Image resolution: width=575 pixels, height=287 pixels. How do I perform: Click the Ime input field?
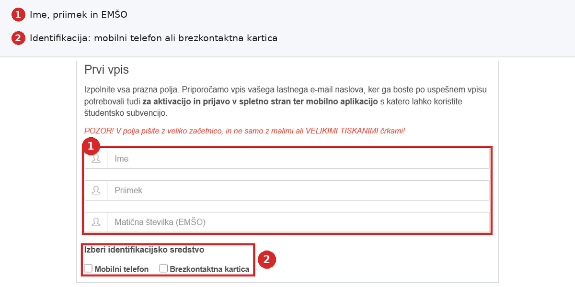298,159
